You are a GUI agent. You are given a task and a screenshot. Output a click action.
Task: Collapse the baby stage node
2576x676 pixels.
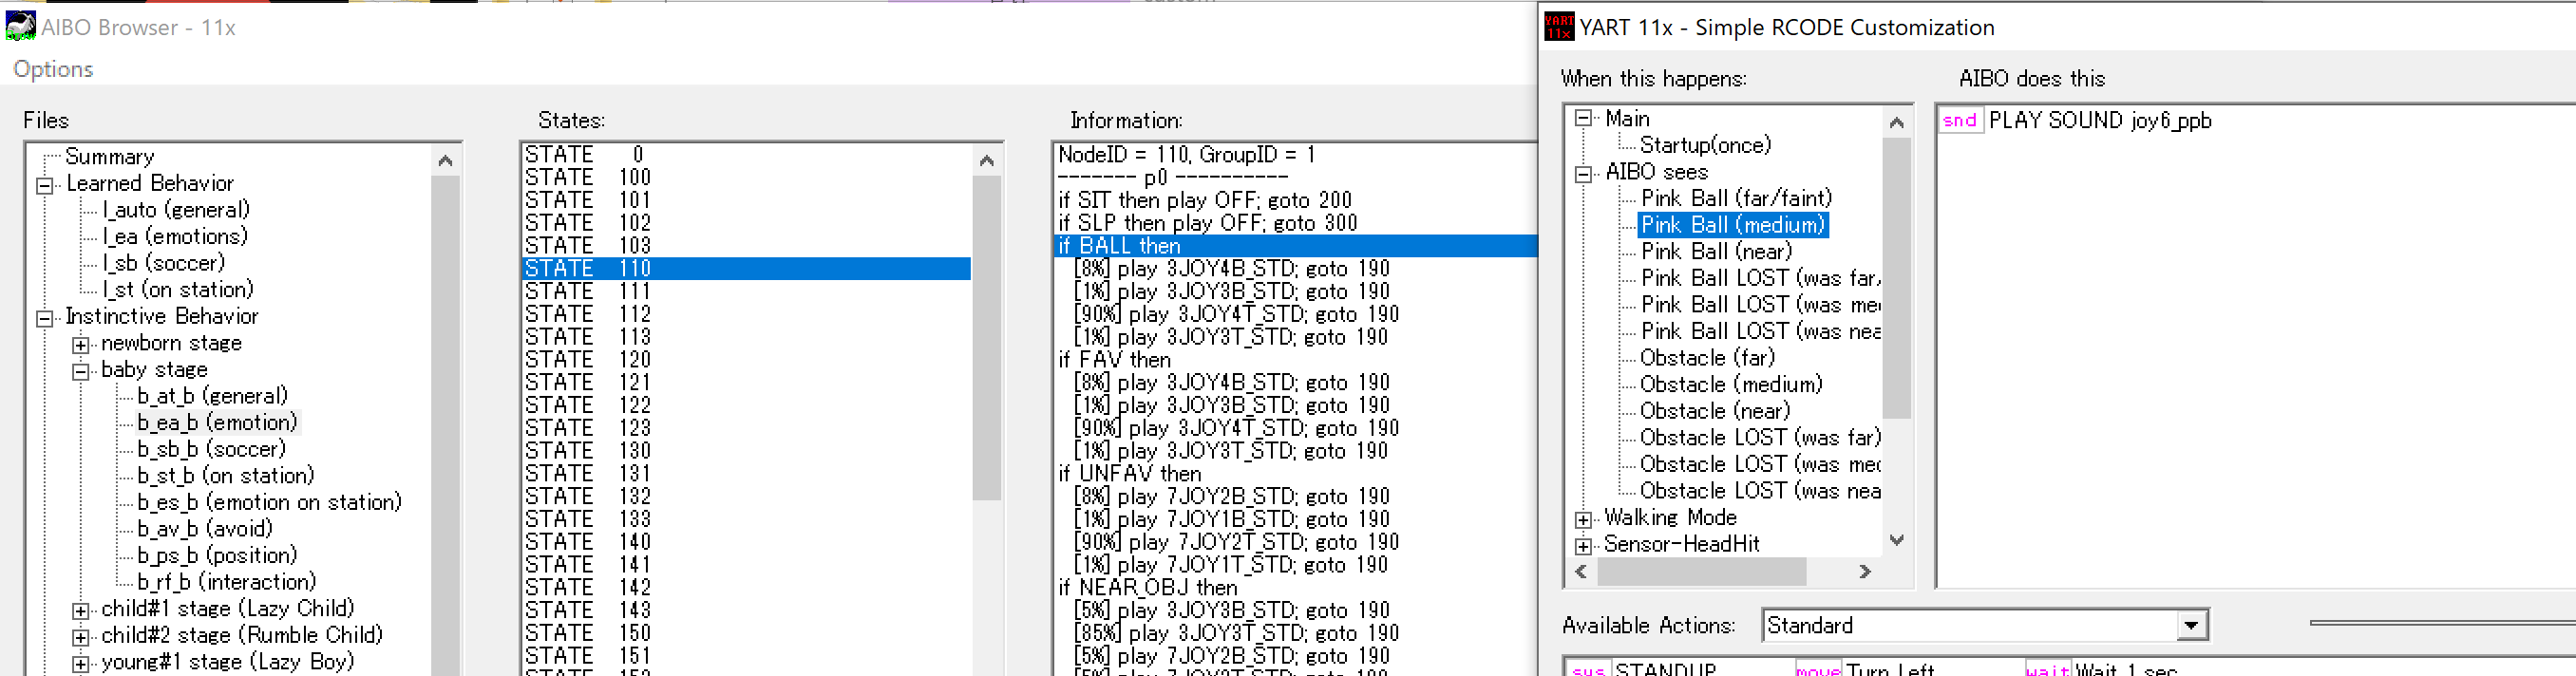tap(80, 371)
